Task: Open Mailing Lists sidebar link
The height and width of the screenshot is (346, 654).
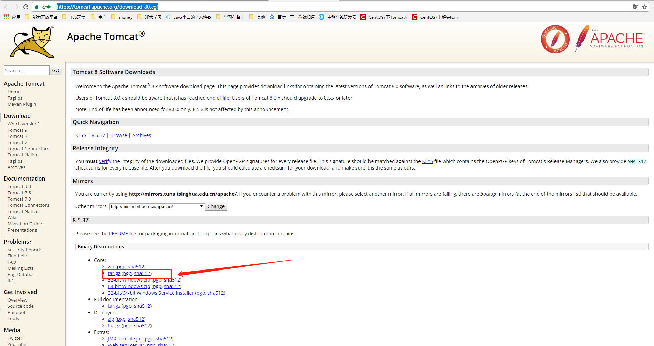Action: (21, 268)
